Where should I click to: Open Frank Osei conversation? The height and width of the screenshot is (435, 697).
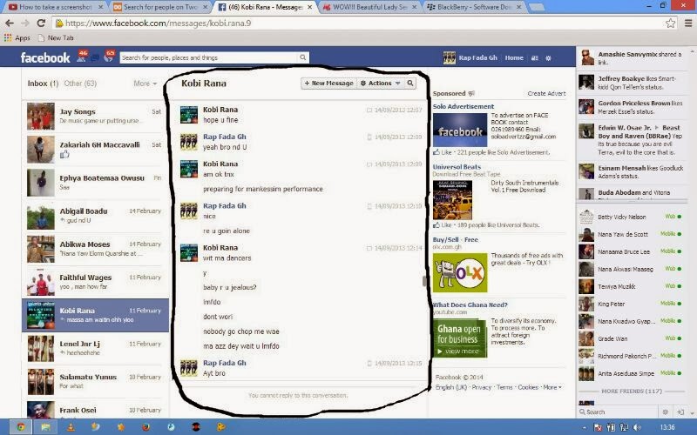pos(95,409)
